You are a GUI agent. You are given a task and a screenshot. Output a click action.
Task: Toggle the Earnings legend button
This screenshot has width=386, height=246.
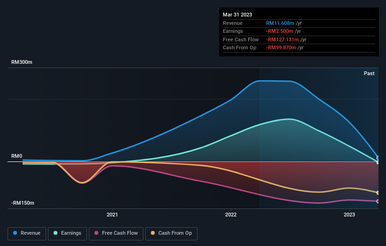[x=67, y=233]
